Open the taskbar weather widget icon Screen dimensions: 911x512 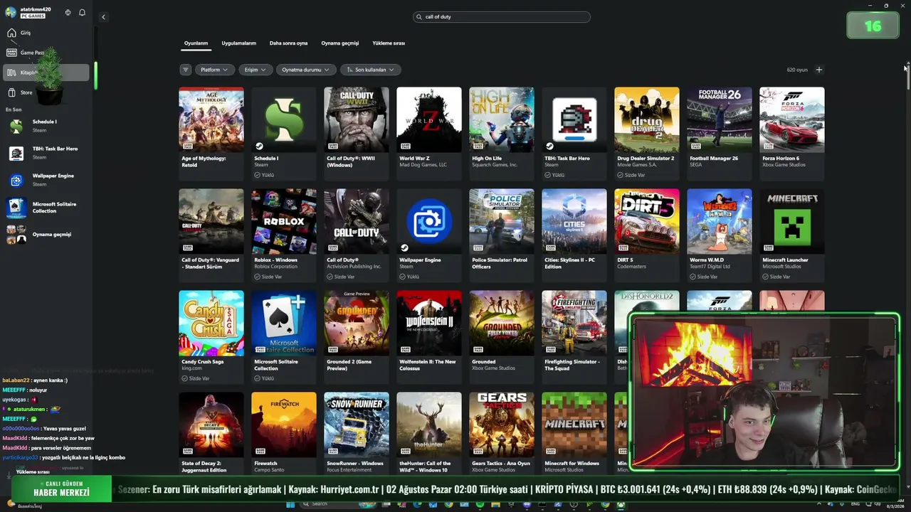click(x=11, y=503)
